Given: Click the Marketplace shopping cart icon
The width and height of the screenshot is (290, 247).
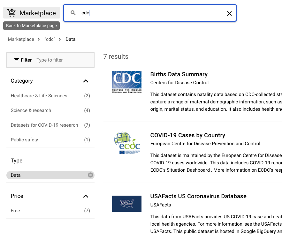Looking at the screenshot, I should [x=11, y=13].
